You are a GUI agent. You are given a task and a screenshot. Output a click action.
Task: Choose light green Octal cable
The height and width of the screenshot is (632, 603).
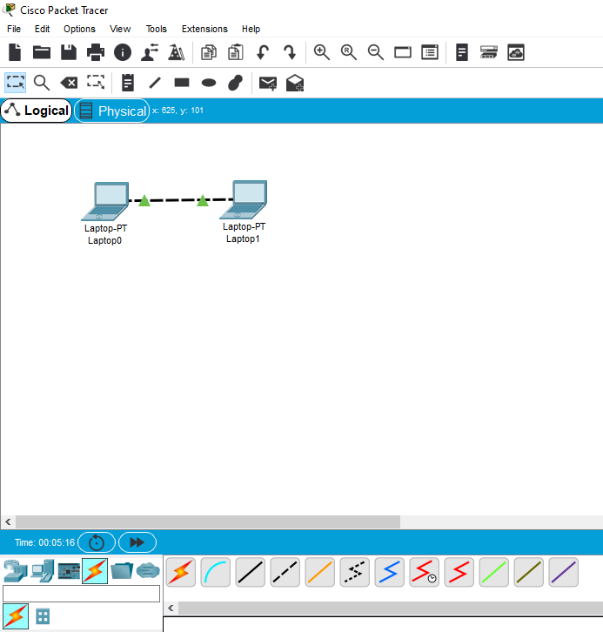tap(494, 572)
